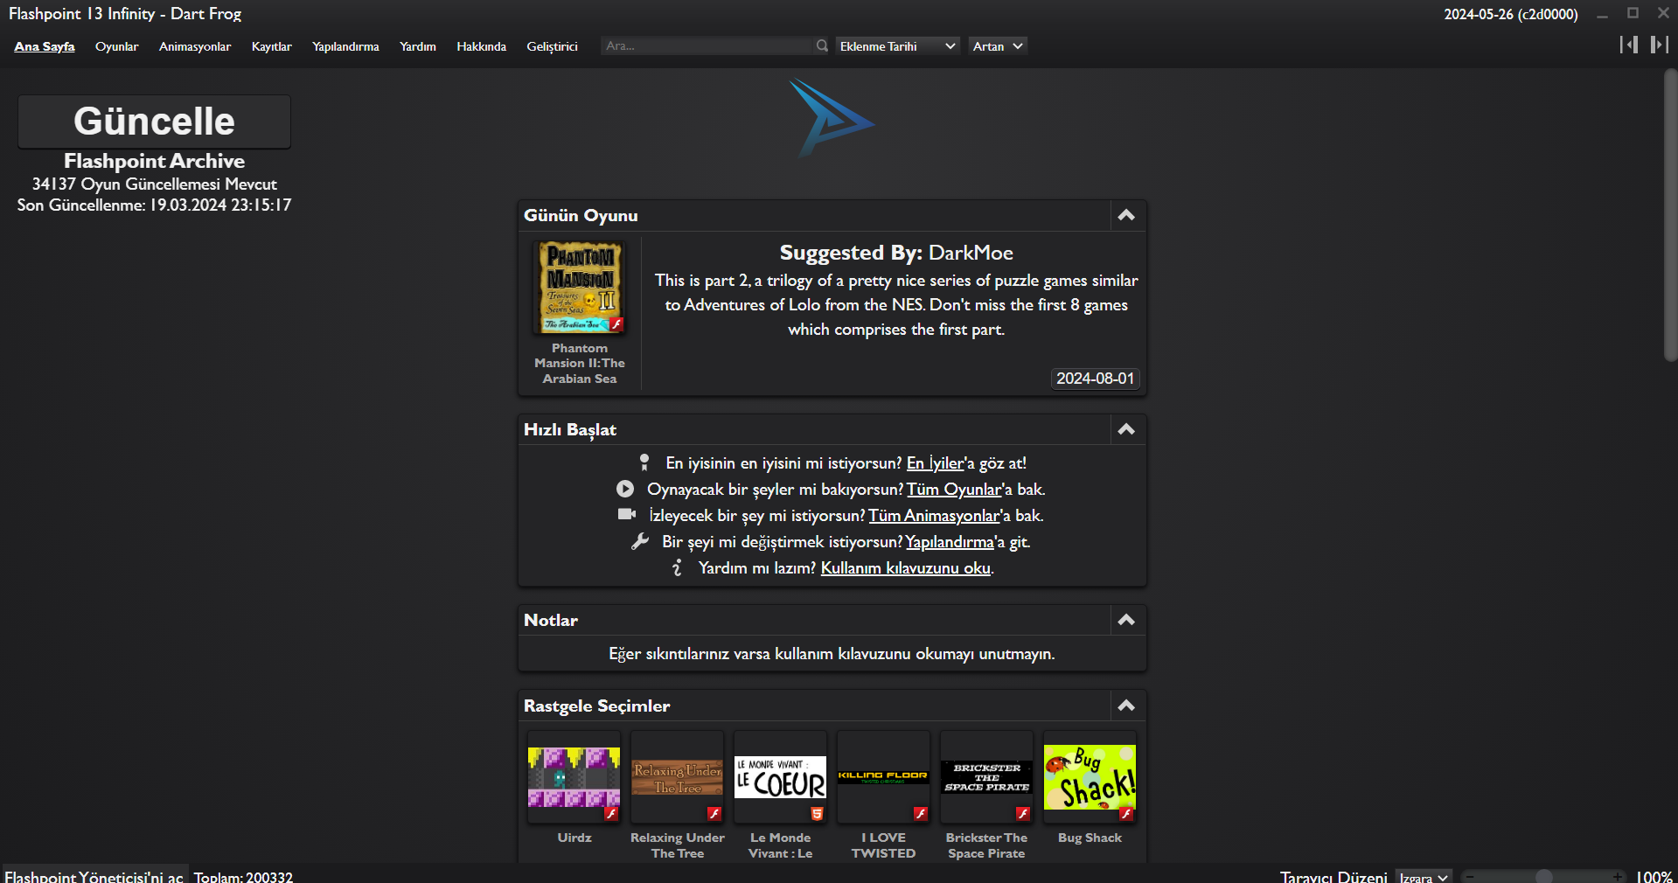Go to Ana Sayfa tab
Viewport: 1678px width, 883px height.
point(45,46)
